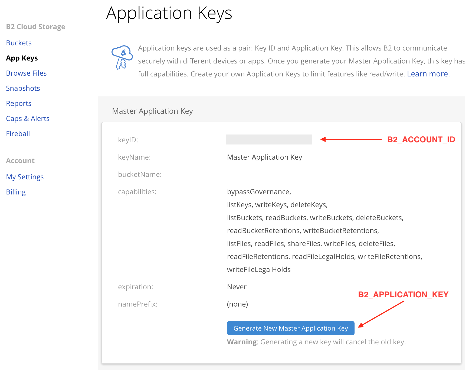Screen dimensions: 472x370
Task: Open the Reports page
Action: click(19, 103)
